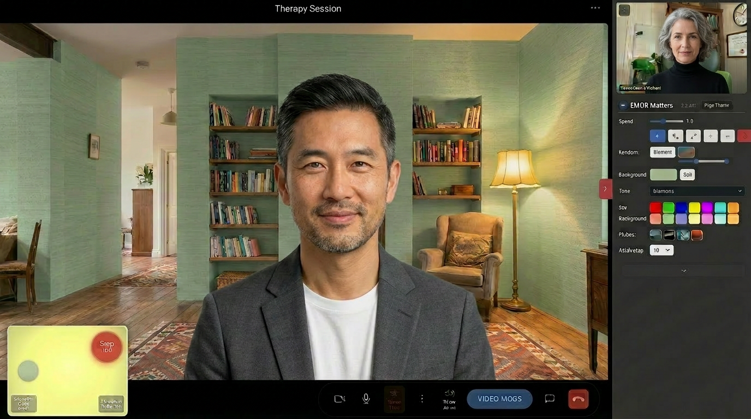Collapse the side panel with red arrow tab

[x=605, y=189]
